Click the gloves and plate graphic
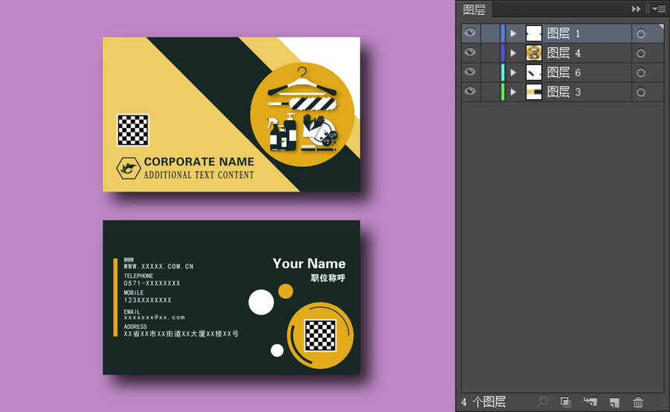Image resolution: width=670 pixels, height=412 pixels. point(319,130)
